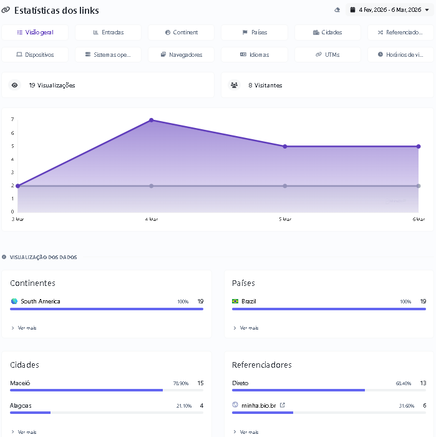Switch to the Visão geral tab

coord(35,32)
